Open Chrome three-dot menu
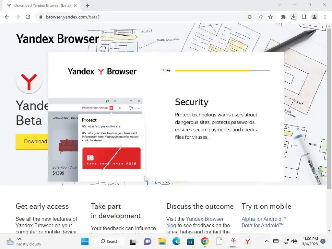The image size is (332, 249). click(x=325, y=17)
